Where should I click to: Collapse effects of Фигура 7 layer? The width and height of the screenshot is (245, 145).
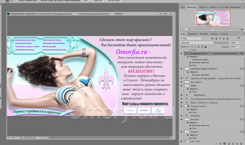coord(243,132)
